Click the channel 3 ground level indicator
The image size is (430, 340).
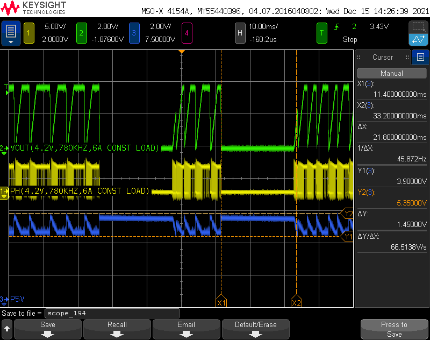(x=4, y=300)
